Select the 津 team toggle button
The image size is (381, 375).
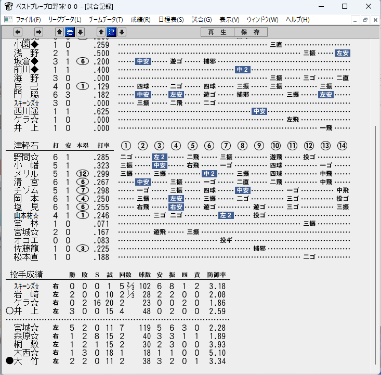tap(112, 32)
